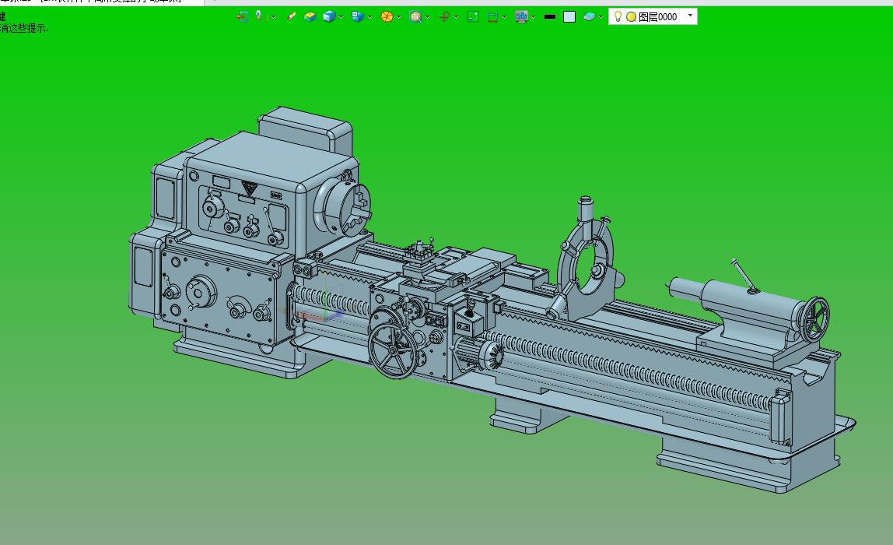893x545 pixels.
Task: Select the large carriage handwheel on model
Action: click(x=393, y=350)
